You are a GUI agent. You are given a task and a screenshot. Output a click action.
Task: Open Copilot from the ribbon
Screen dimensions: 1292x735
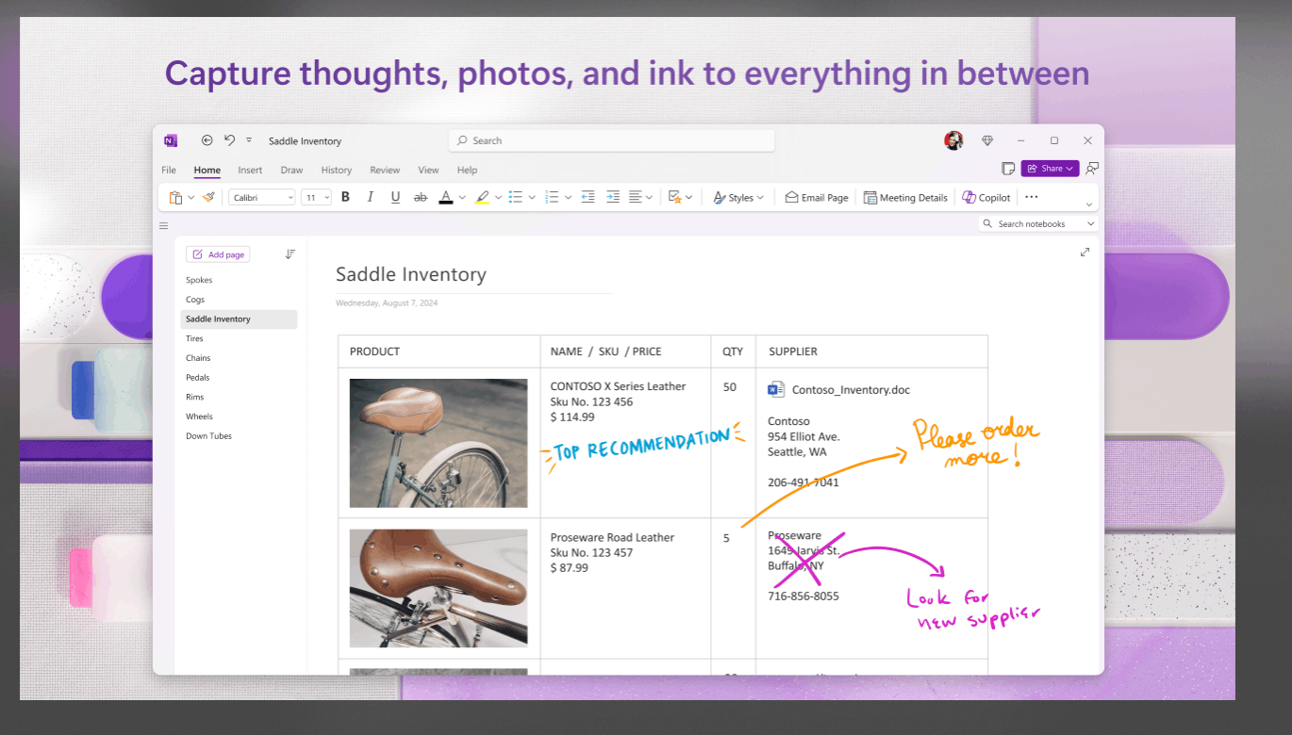click(x=986, y=197)
